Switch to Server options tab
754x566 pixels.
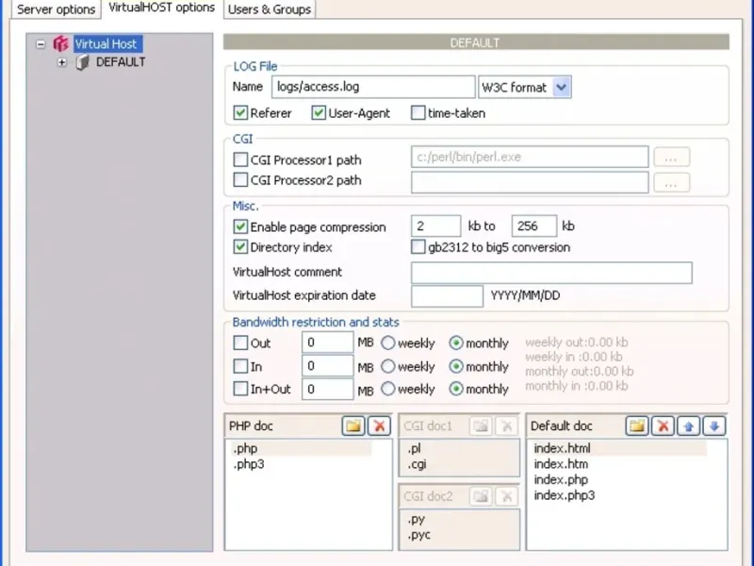tap(57, 9)
